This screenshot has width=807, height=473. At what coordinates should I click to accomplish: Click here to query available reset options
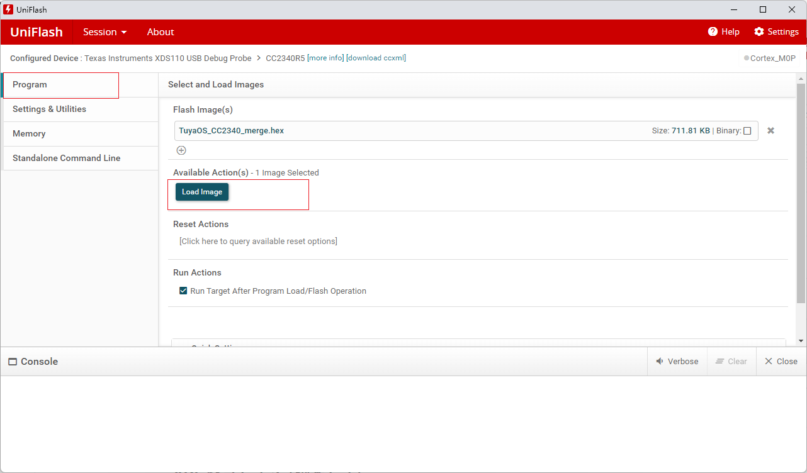[x=258, y=242]
